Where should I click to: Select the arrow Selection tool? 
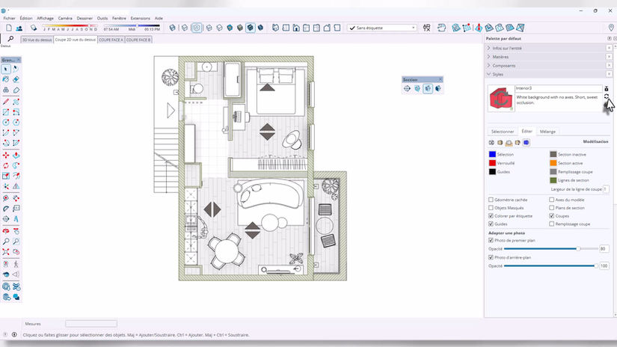click(6, 70)
